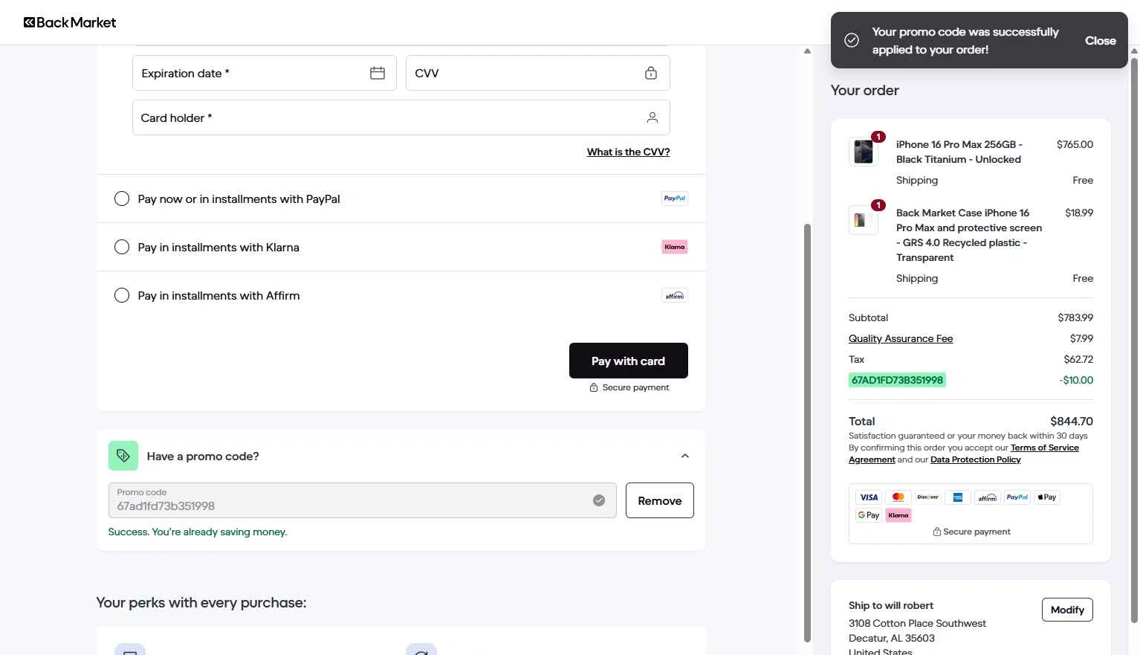The image size is (1140, 655).
Task: Click the $18.99 case price
Action: (1079, 213)
